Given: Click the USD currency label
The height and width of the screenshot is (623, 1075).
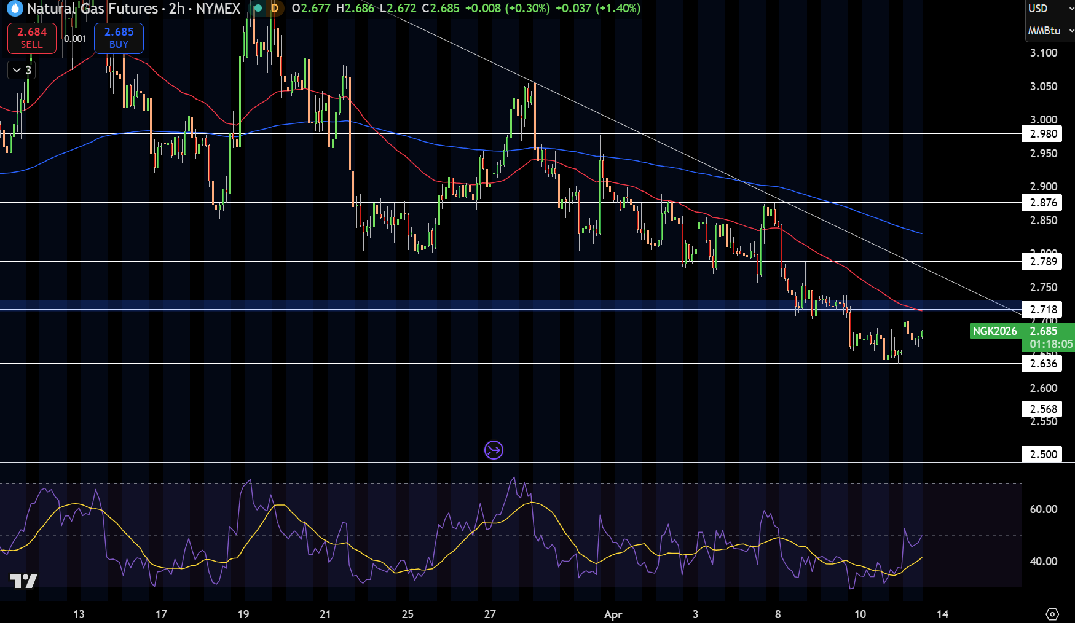Looking at the screenshot, I should coord(1038,9).
